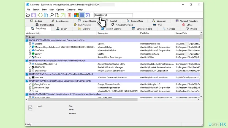Uncheck the AdobeAAMUpdater-1.0 checkbox

[x=30, y=64]
